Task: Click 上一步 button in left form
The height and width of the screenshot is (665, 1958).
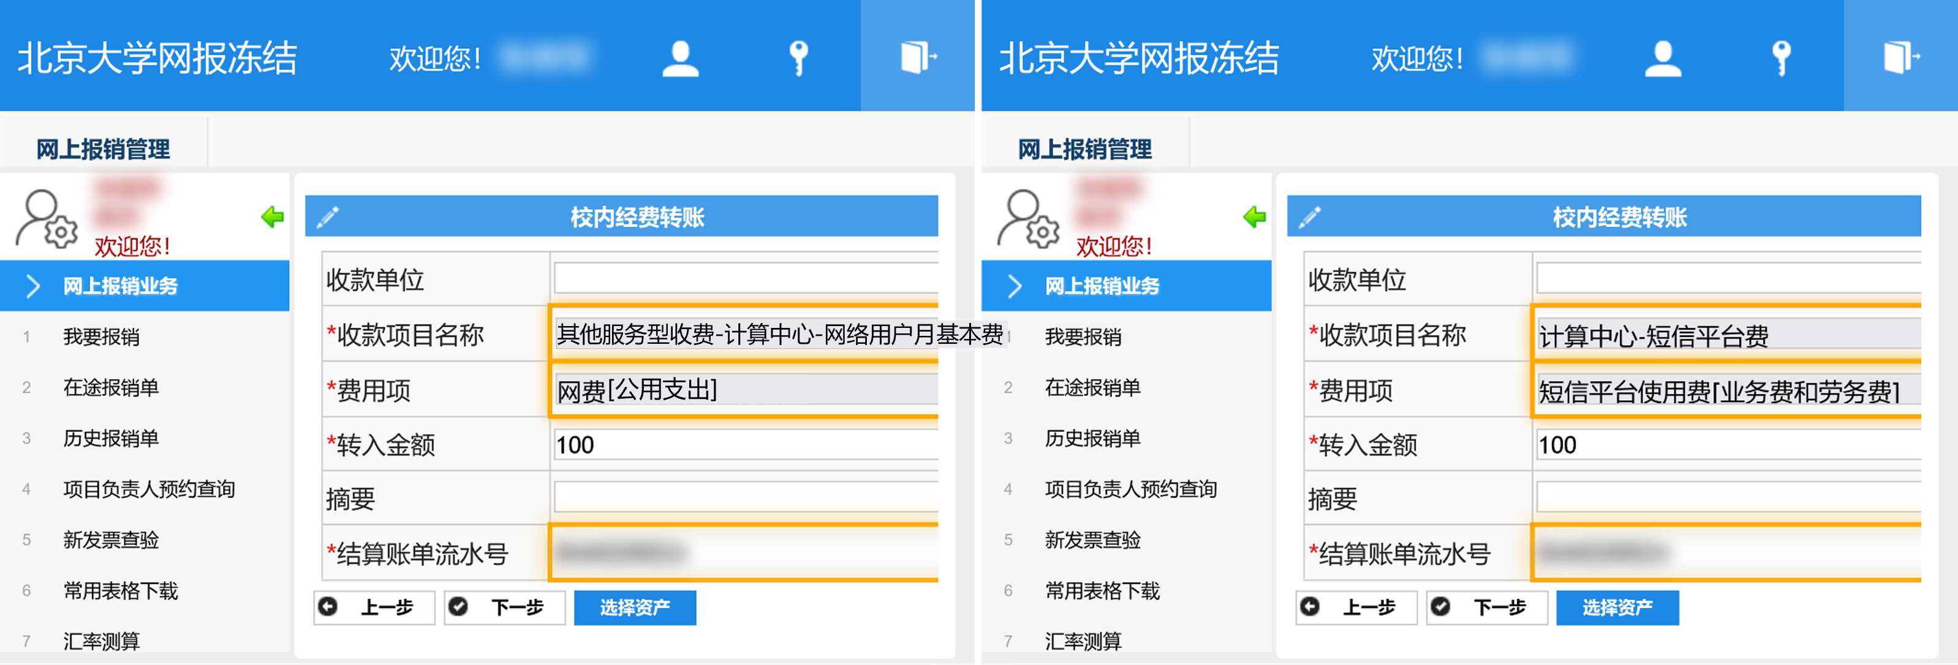Action: pos(374,607)
